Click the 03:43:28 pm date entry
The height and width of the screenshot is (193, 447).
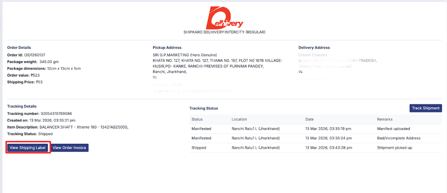tap(329, 148)
